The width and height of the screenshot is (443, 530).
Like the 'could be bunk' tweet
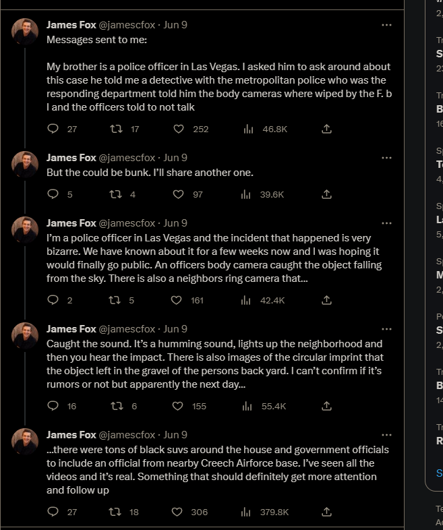tap(179, 194)
